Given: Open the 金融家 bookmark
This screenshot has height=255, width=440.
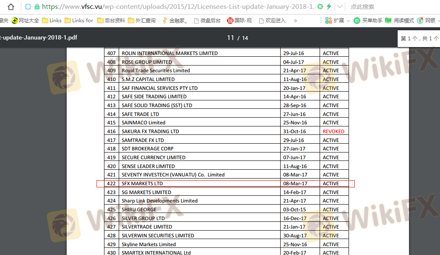Looking at the screenshot, I should coord(174,20).
